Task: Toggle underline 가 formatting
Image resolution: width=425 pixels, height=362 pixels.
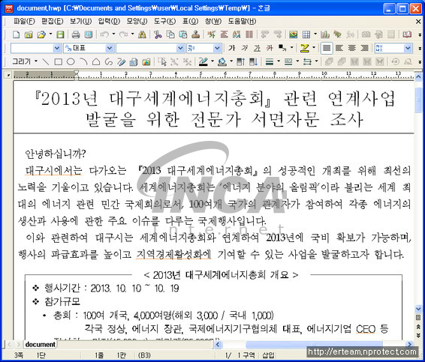Action: tap(257, 48)
